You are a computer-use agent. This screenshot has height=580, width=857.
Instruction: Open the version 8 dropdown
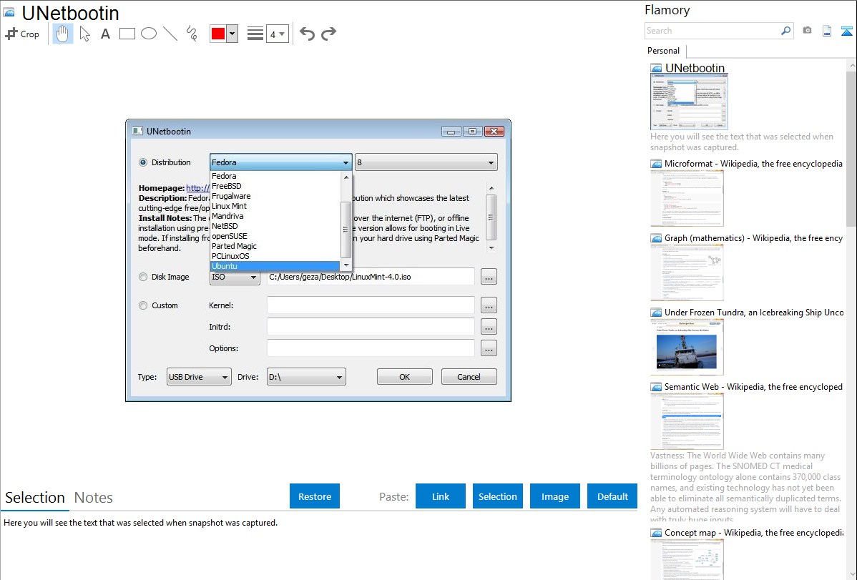426,162
